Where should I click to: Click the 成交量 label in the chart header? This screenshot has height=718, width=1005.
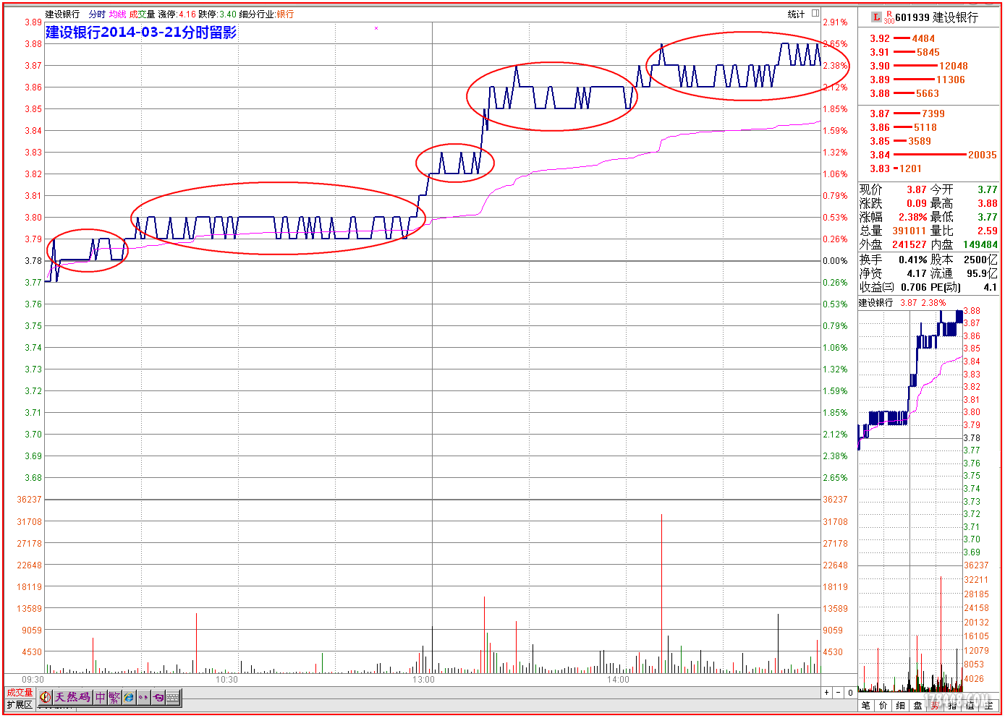(142, 14)
